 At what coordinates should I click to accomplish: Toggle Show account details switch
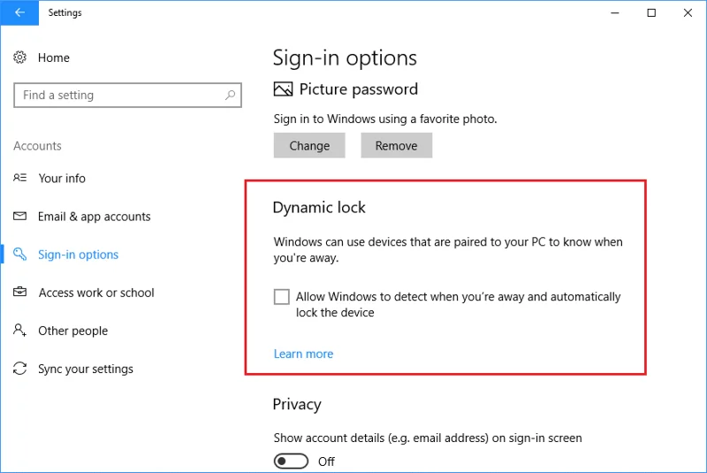(291, 462)
